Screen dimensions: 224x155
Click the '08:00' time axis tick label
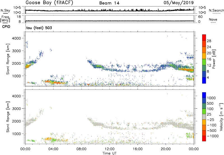click(x=81, y=149)
